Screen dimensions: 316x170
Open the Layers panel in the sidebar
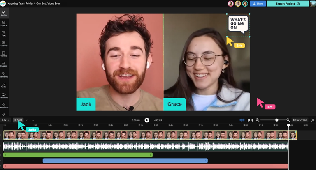click(4, 23)
